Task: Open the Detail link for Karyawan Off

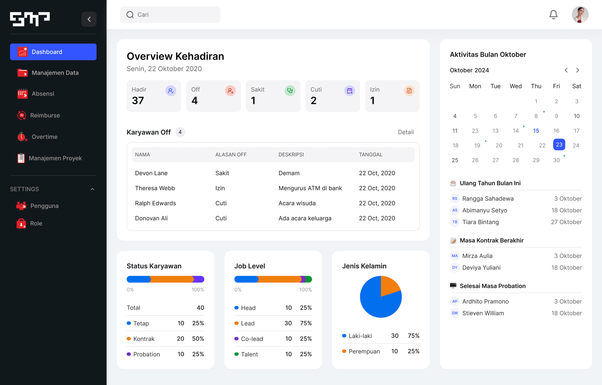Action: [x=406, y=132]
